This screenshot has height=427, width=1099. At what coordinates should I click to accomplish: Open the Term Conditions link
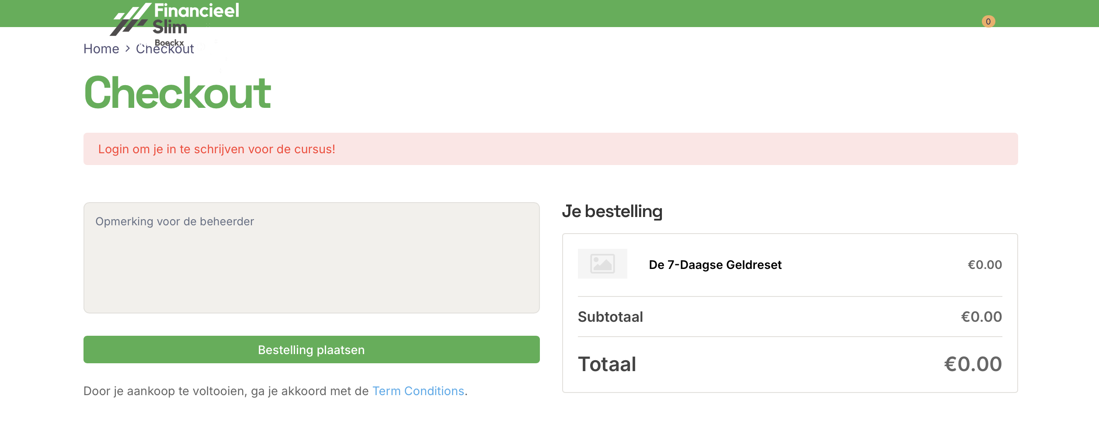click(417, 391)
